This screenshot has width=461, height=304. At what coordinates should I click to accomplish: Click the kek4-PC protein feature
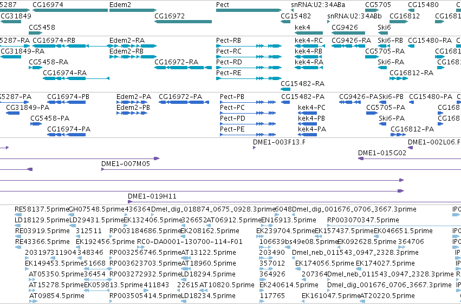click(308, 113)
